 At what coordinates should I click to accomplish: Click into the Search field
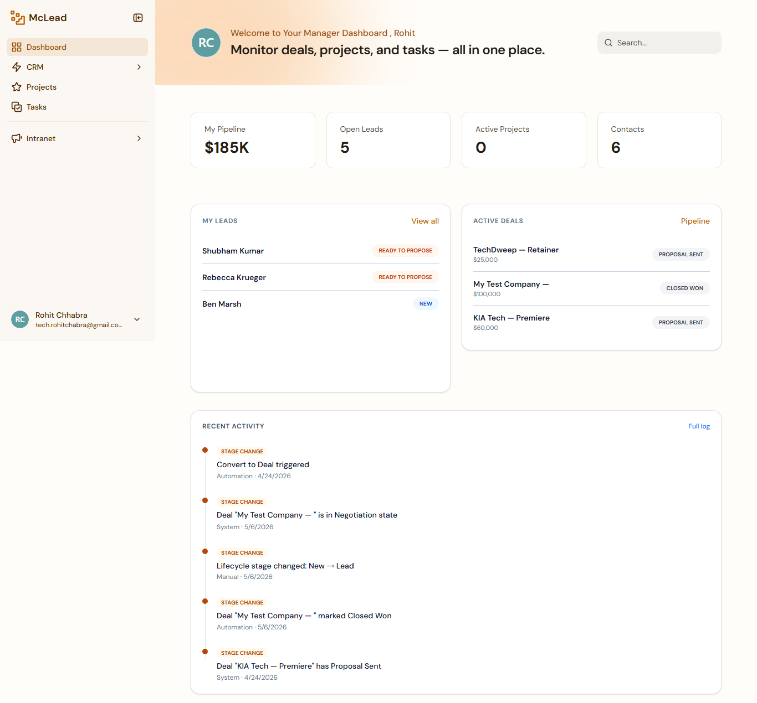pos(659,43)
